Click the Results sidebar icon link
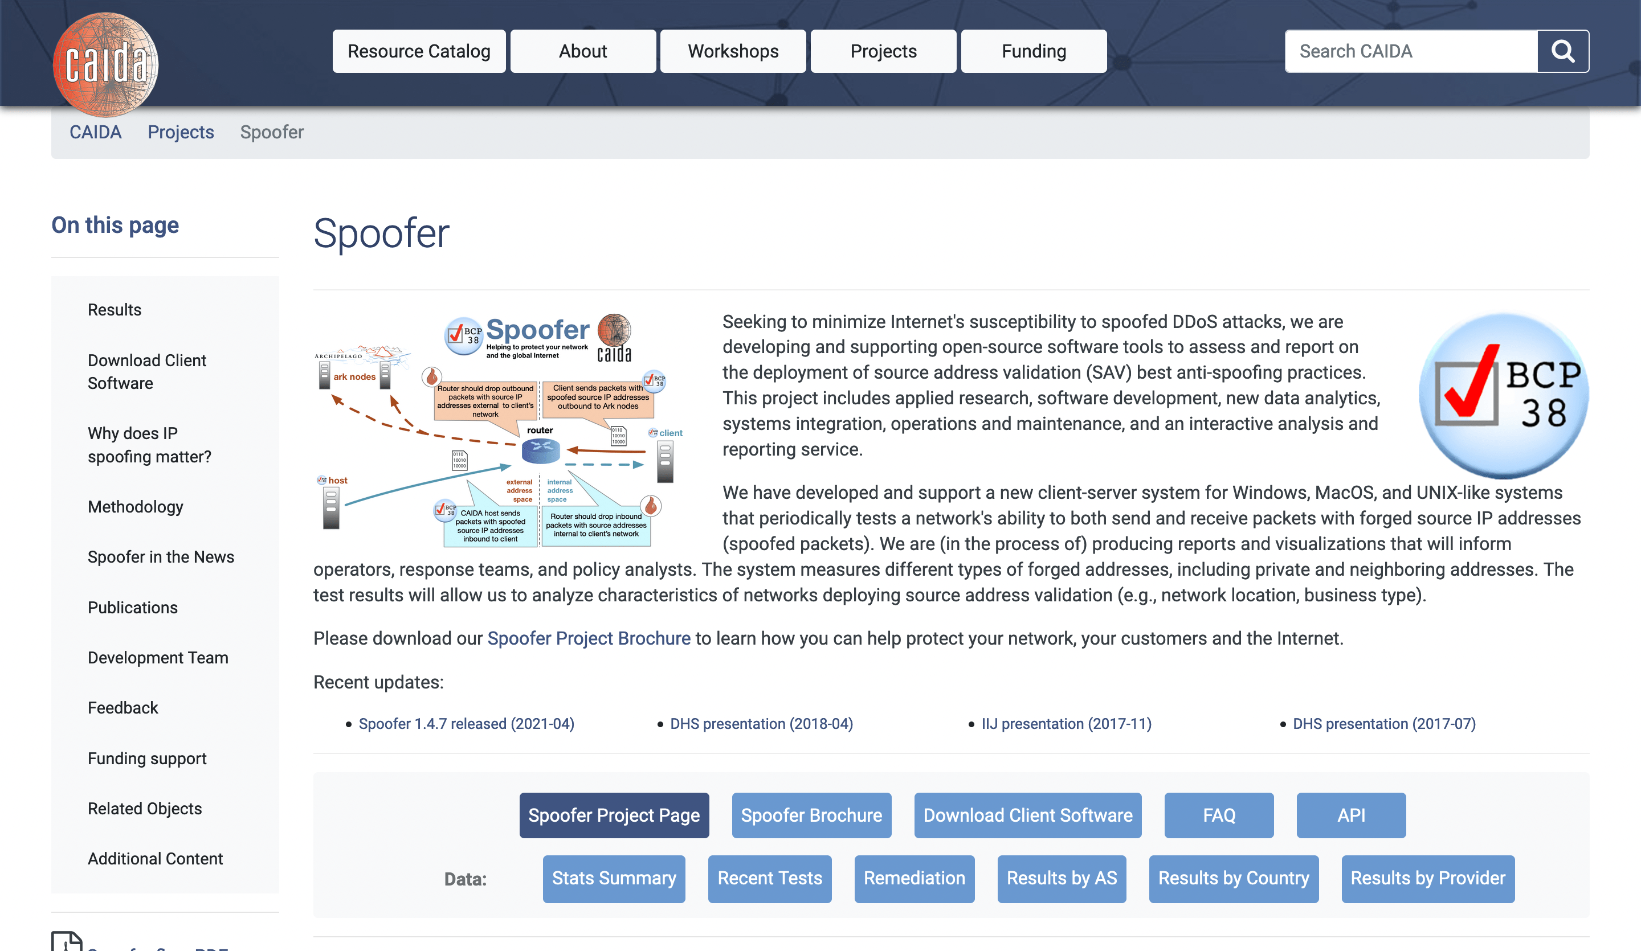 click(x=115, y=309)
